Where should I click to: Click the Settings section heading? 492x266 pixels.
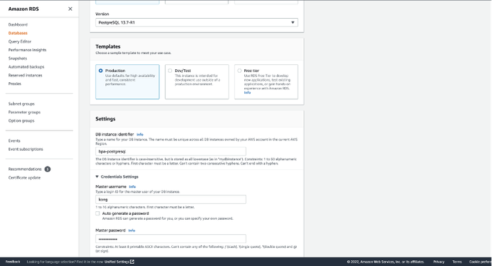105,119
